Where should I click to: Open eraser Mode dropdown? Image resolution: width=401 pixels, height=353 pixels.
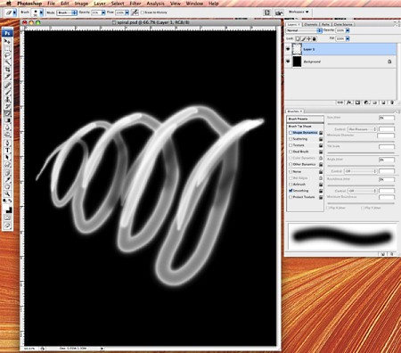(67, 12)
